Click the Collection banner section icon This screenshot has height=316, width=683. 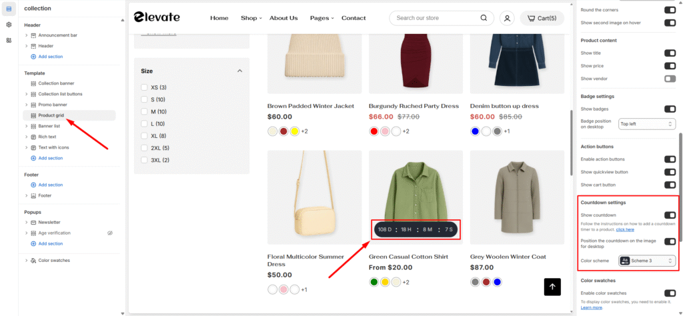33,83
